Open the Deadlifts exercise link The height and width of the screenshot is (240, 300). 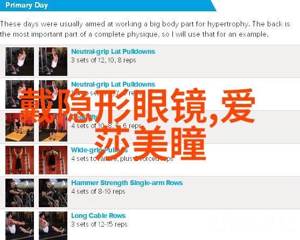click(84, 117)
